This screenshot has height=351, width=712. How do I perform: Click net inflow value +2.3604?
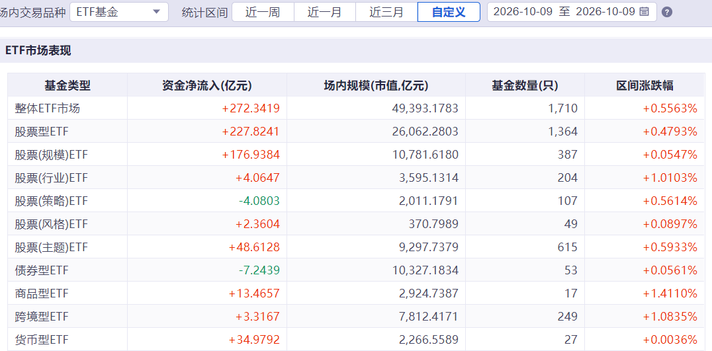[x=257, y=224]
